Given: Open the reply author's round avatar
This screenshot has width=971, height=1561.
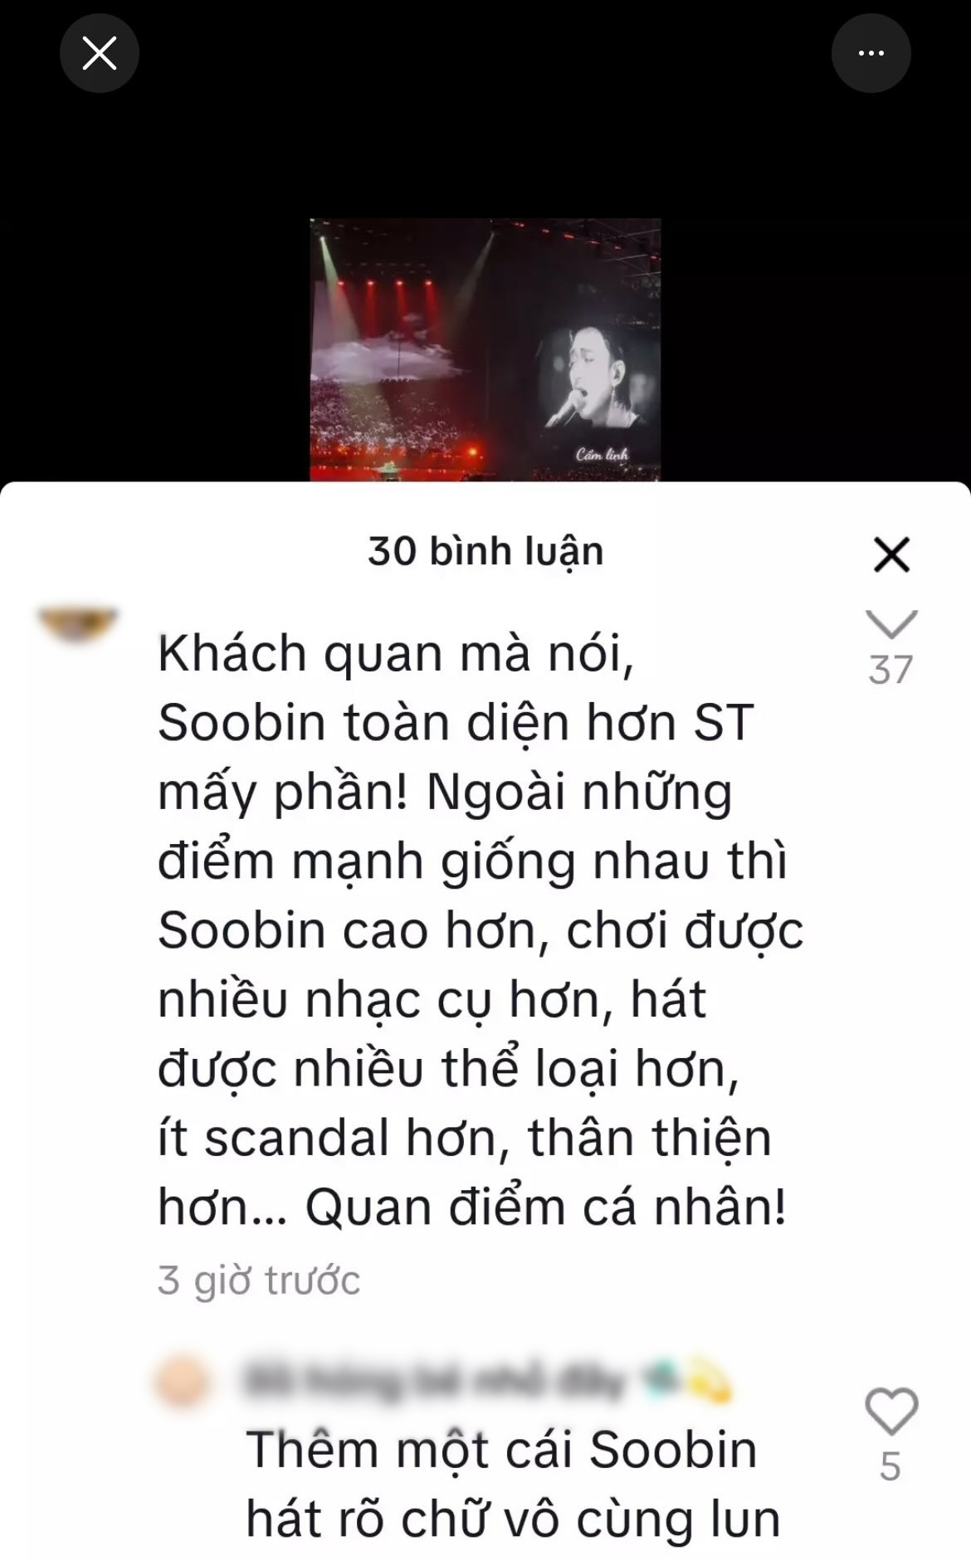Looking at the screenshot, I should click(182, 1380).
